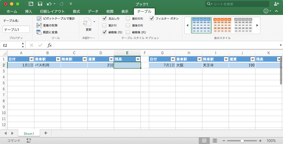The height and width of the screenshot is (144, 283).
Task: Go to next sheet with right arrow
Action: 12,133
